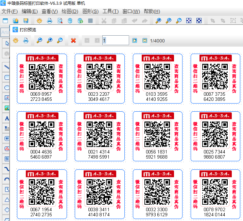Click the first magnifier icon in 打印预览 toolbar
Viewport: 243px width, 221px height.
point(39,41)
